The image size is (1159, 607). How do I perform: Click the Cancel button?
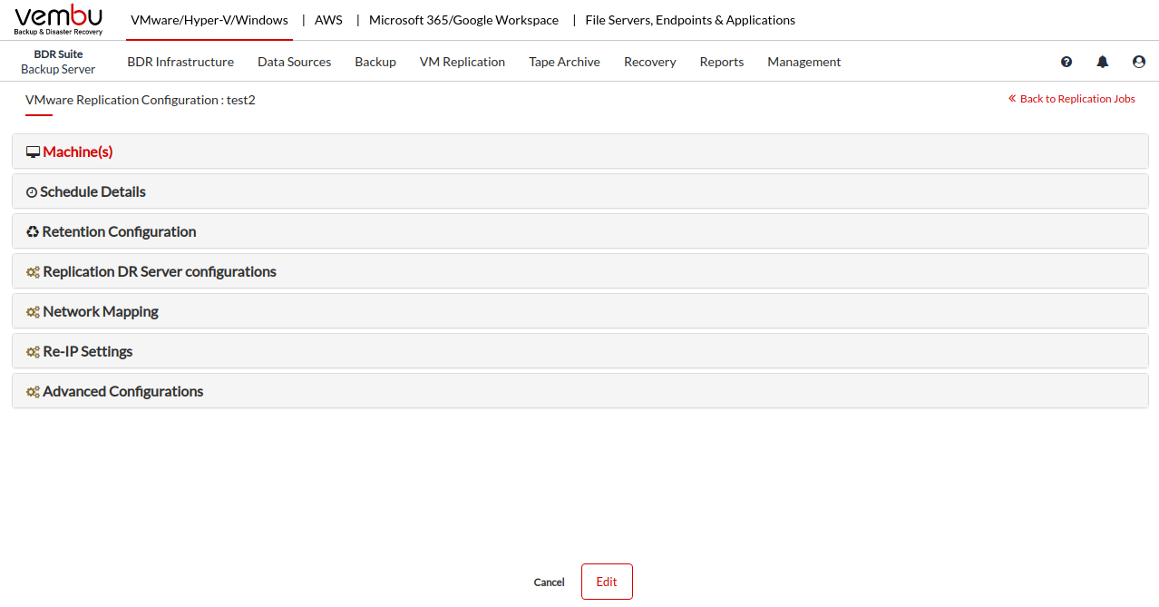point(550,583)
